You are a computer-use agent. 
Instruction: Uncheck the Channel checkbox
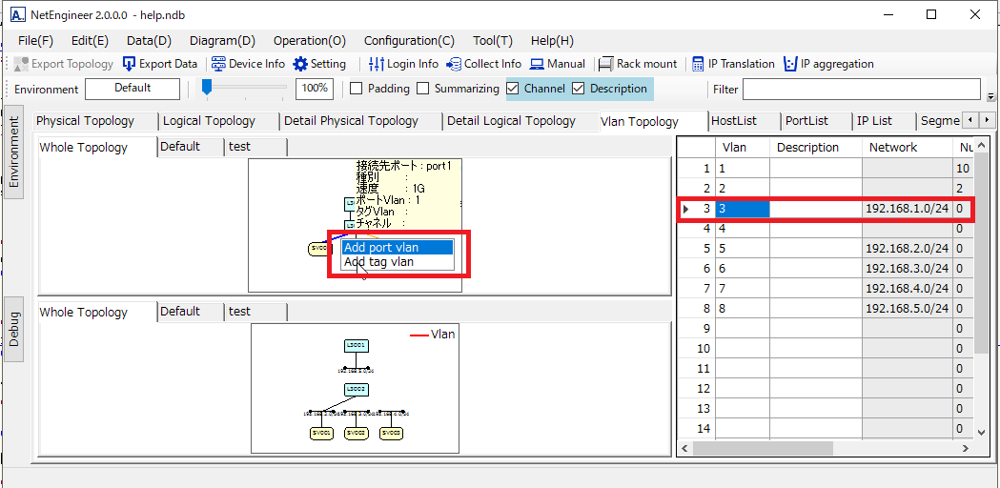tap(513, 89)
